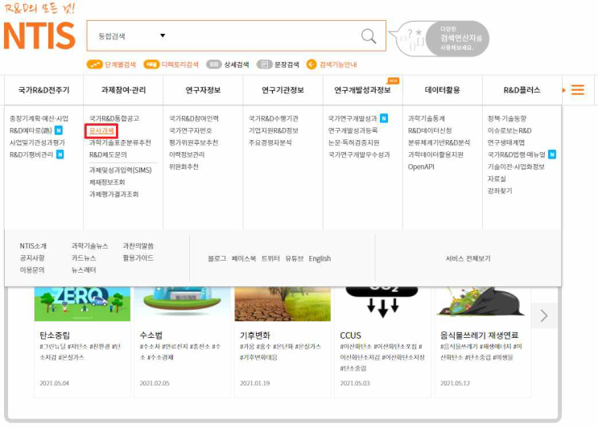
Task: Select R&D예타로 submenu item
Action: pyautogui.click(x=31, y=130)
